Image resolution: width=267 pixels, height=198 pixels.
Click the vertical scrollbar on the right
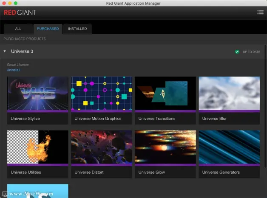click(x=265, y=106)
